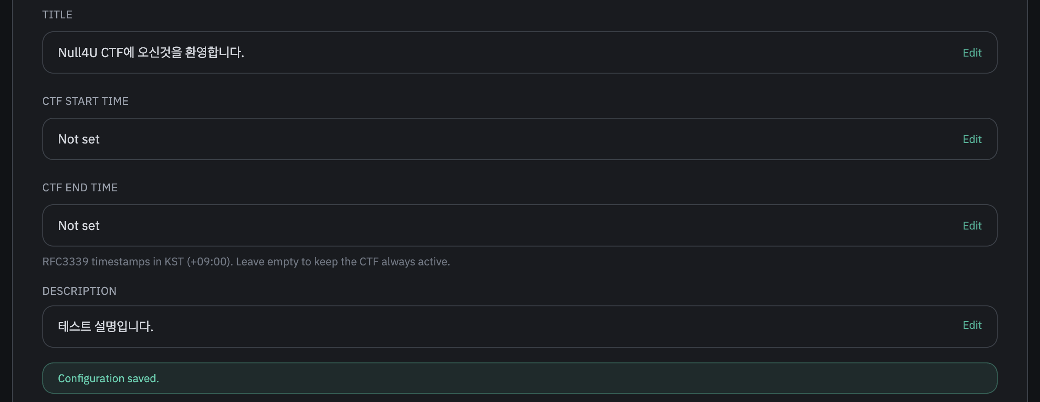This screenshot has height=402, width=1040.
Task: Click 'Not set' value under CTF Start Time
Action: tap(79, 139)
